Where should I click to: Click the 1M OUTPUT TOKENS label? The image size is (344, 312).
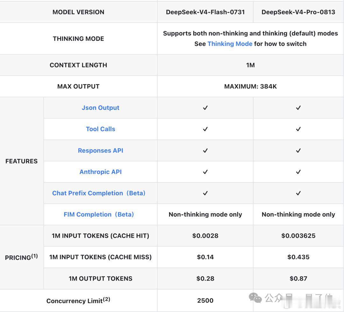click(100, 279)
